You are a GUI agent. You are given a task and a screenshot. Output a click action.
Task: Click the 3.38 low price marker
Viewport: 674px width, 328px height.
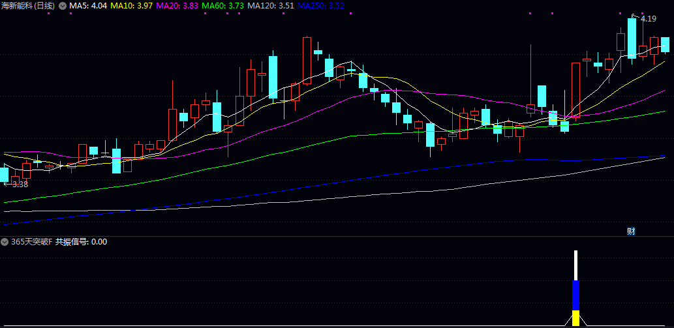point(18,185)
